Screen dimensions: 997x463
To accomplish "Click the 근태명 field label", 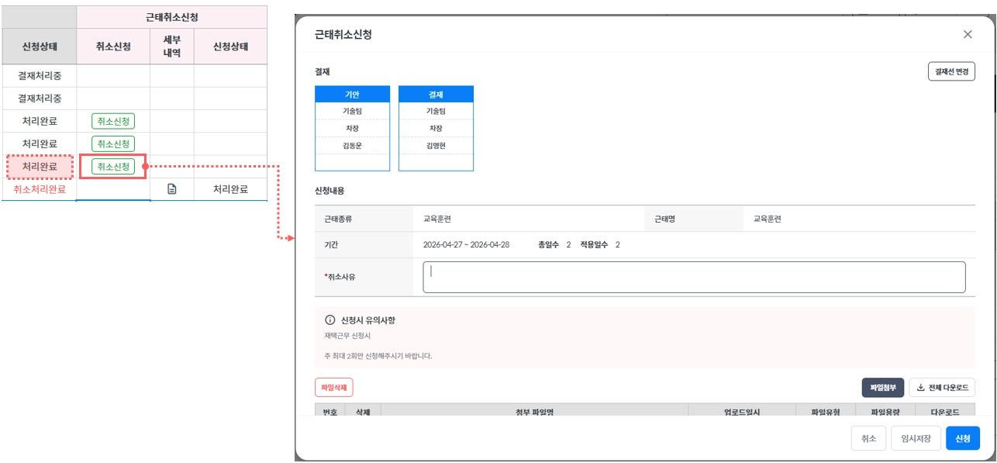I will tap(665, 219).
